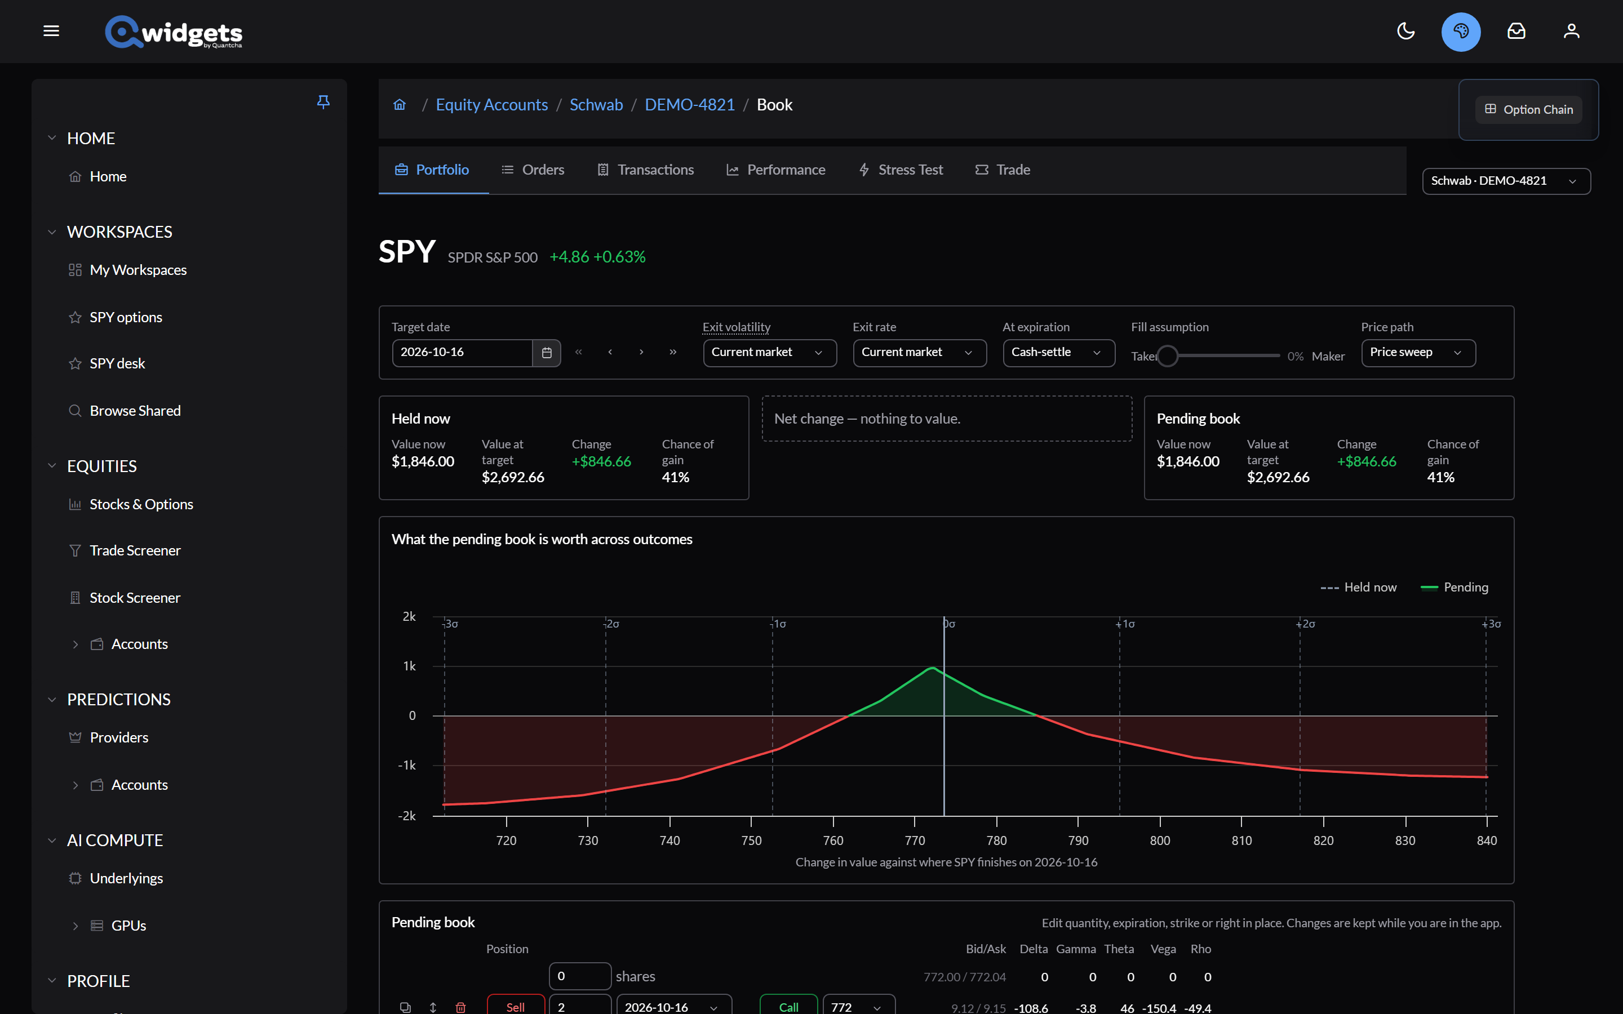Collapse the PREDICTIONS sidebar section
The height and width of the screenshot is (1014, 1623).
pyautogui.click(x=52, y=700)
